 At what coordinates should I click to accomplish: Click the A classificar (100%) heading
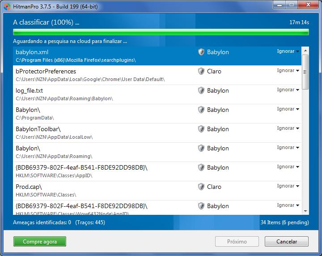click(x=46, y=22)
